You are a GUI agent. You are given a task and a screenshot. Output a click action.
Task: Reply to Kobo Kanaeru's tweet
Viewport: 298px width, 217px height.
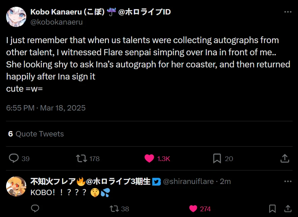(13, 158)
